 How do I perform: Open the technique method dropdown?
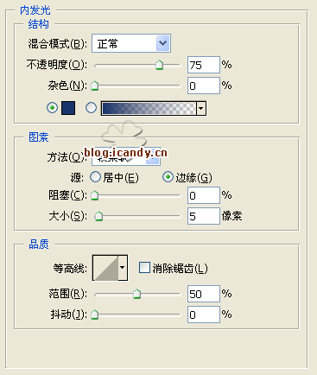[126, 157]
